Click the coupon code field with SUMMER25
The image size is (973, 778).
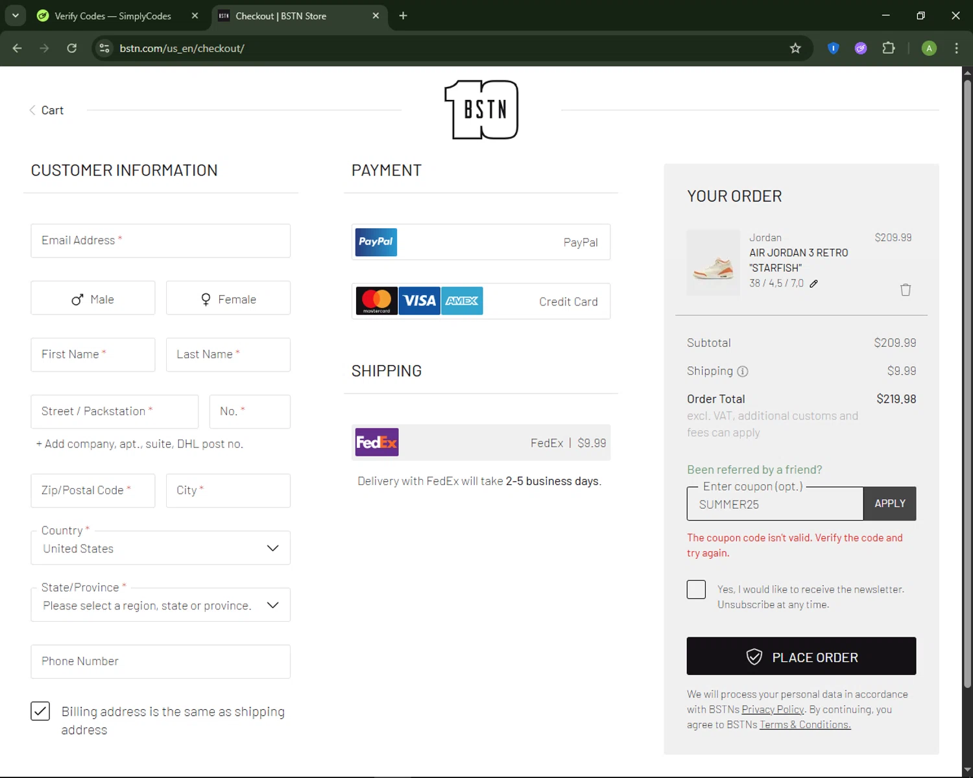pyautogui.click(x=775, y=504)
